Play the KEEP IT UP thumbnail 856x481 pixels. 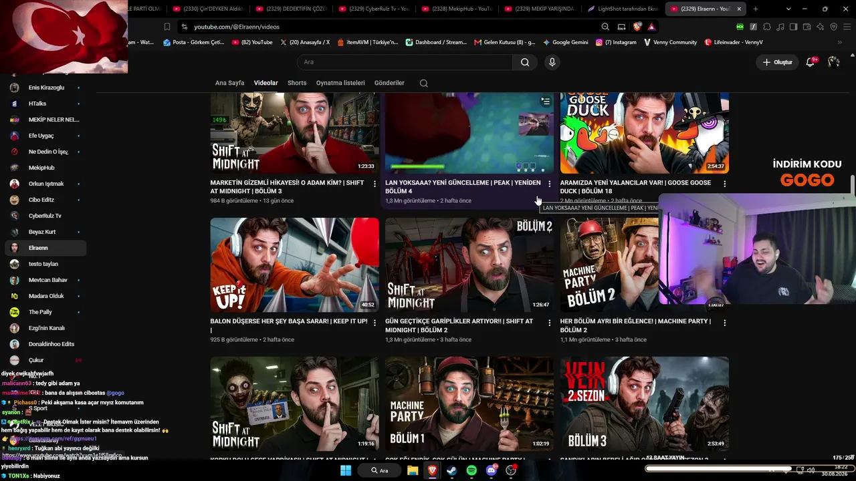[x=295, y=265]
